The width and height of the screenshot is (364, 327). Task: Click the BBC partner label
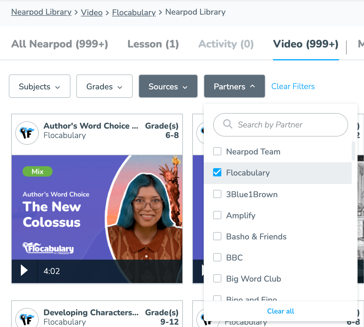235,258
